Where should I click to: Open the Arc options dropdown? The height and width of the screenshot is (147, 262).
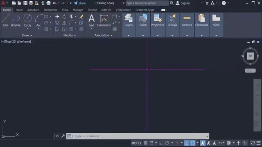[38, 29]
